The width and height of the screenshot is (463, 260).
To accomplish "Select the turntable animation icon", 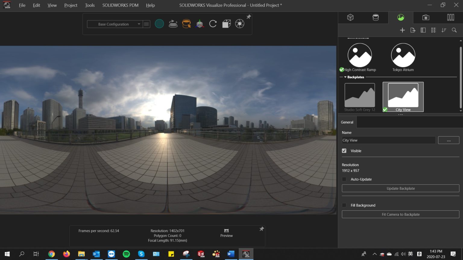I will 173,23.
